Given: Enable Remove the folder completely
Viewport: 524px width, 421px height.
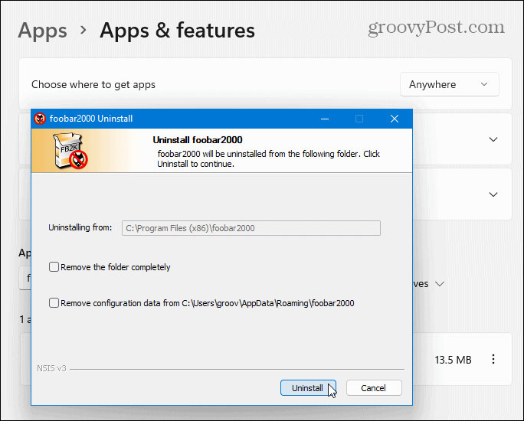Looking at the screenshot, I should point(54,267).
